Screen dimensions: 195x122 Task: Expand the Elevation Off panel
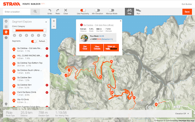[x=182, y=113]
